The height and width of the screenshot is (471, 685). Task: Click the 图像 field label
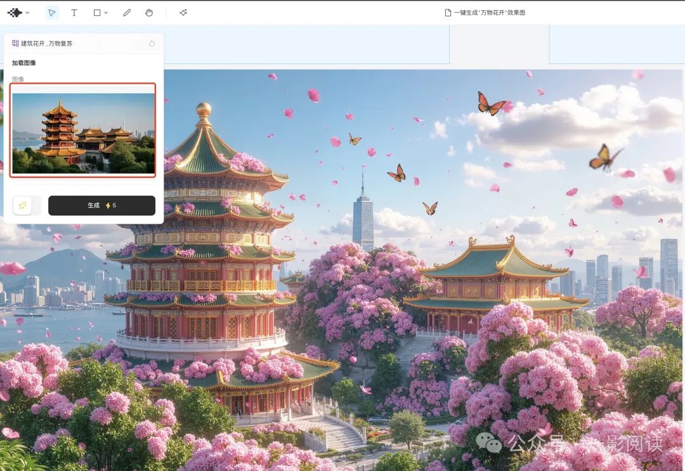[18, 79]
